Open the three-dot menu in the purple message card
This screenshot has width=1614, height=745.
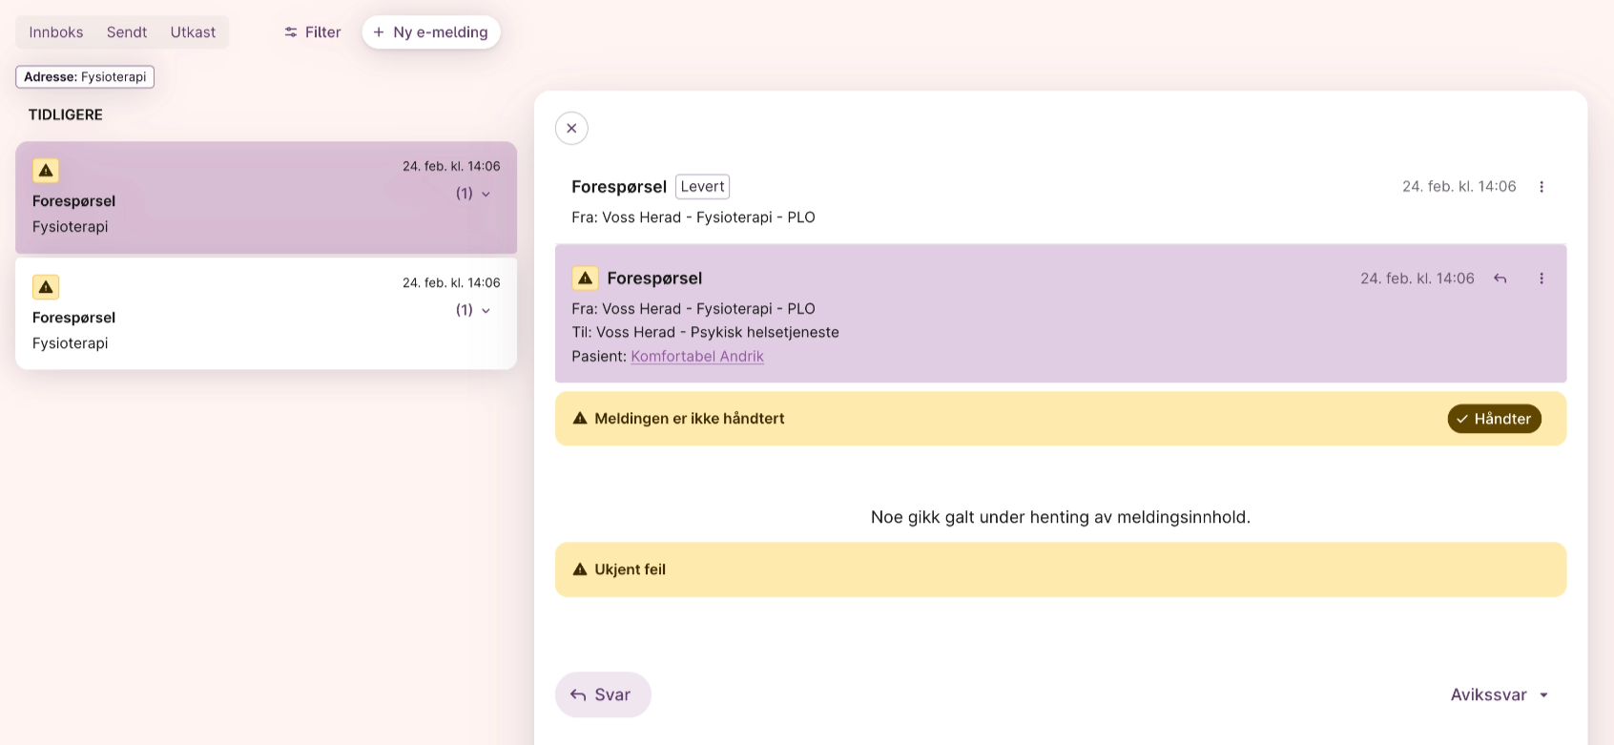[1542, 279]
